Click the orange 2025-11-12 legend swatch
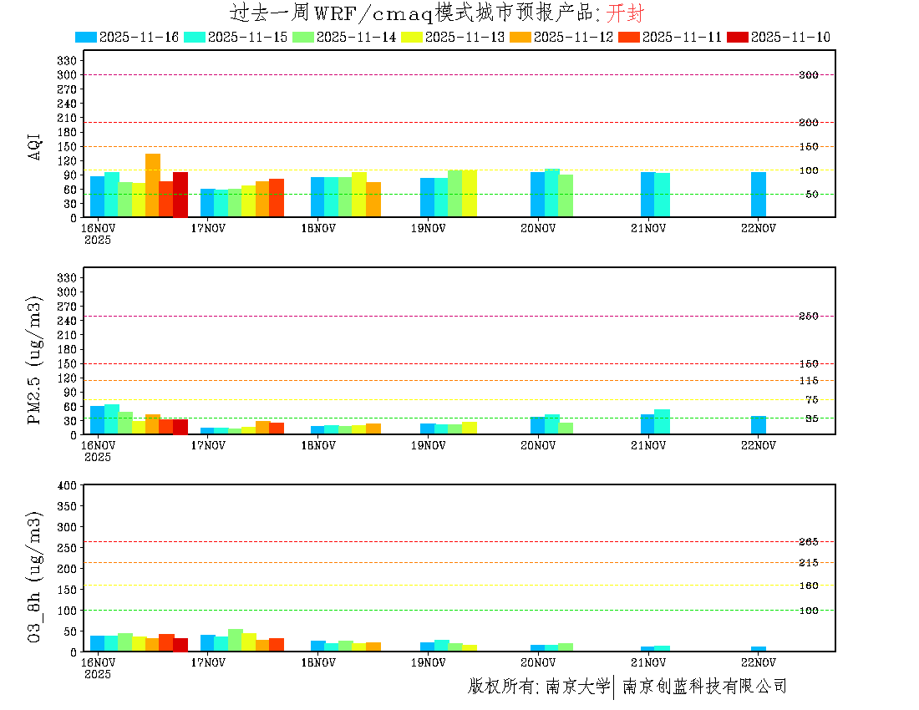This screenshot has width=919, height=710. click(520, 37)
